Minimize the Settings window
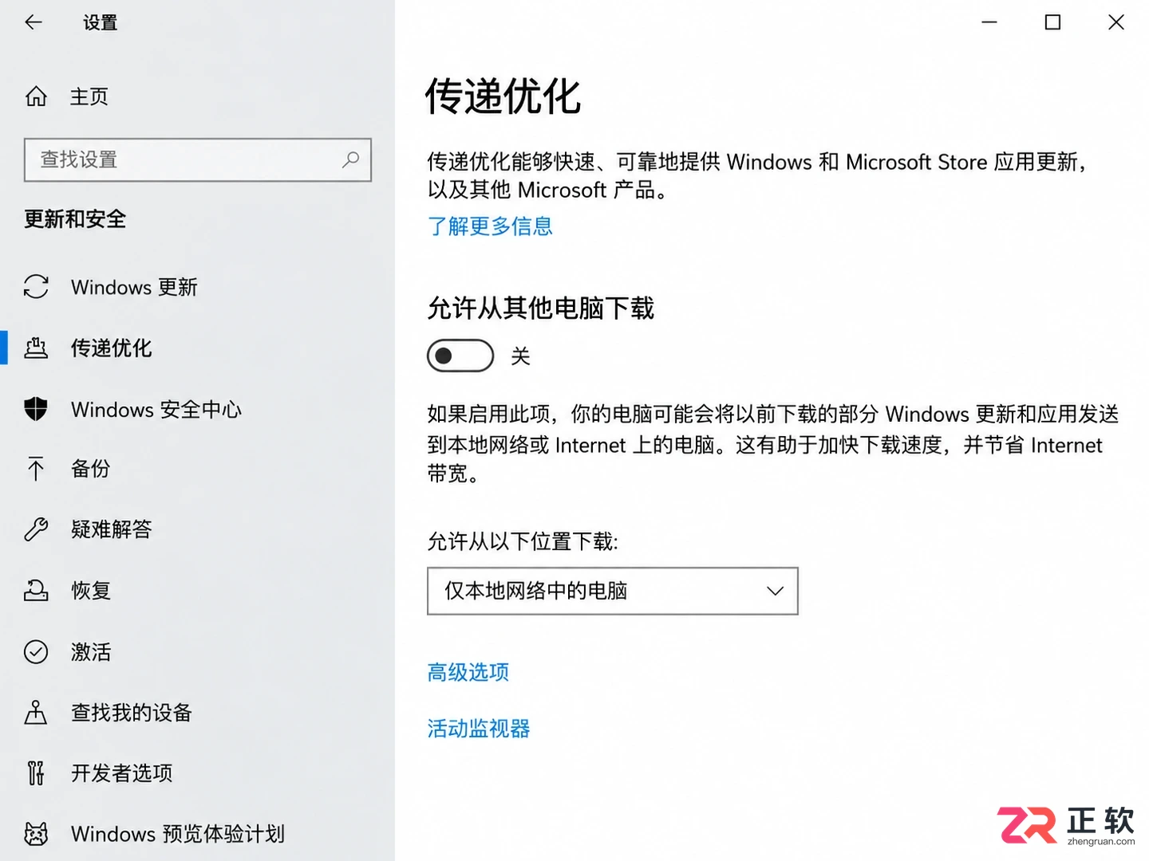The image size is (1149, 861). pos(989,22)
